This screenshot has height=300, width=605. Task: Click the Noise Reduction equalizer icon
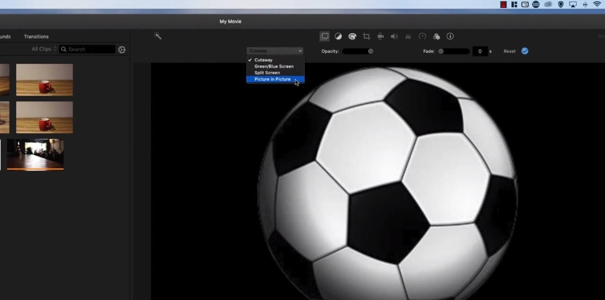click(408, 36)
